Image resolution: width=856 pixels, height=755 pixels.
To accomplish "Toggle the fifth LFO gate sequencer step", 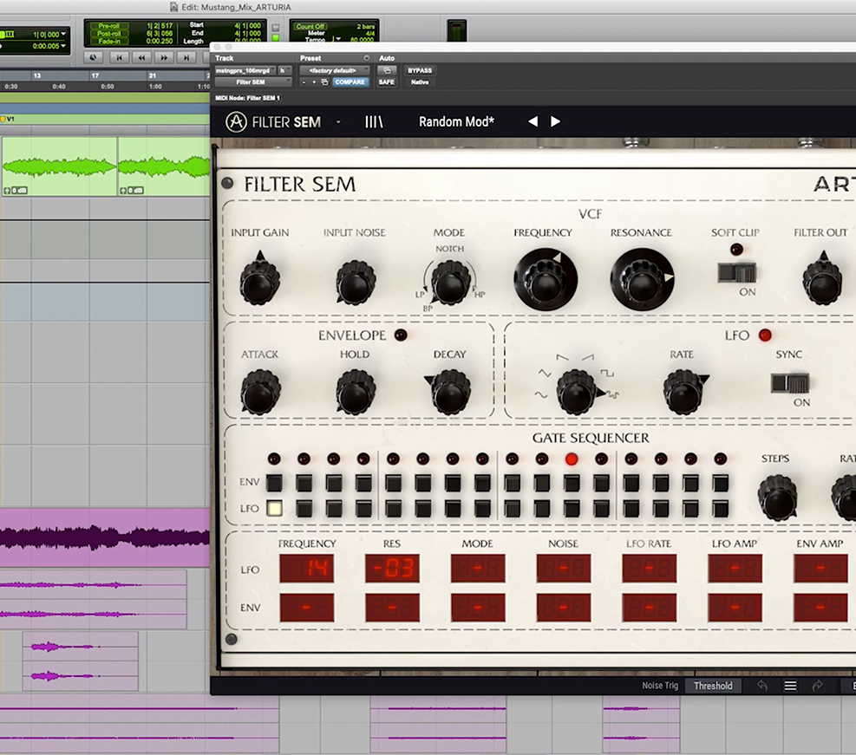I will pos(394,509).
